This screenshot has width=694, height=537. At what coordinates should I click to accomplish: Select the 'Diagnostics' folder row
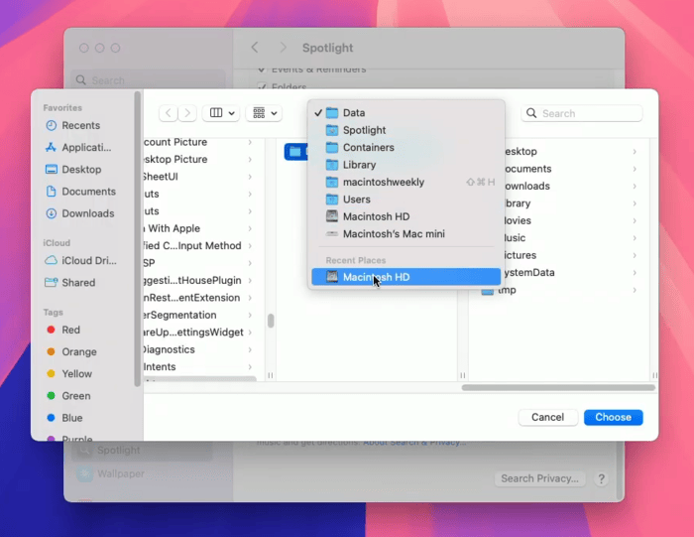(200, 349)
